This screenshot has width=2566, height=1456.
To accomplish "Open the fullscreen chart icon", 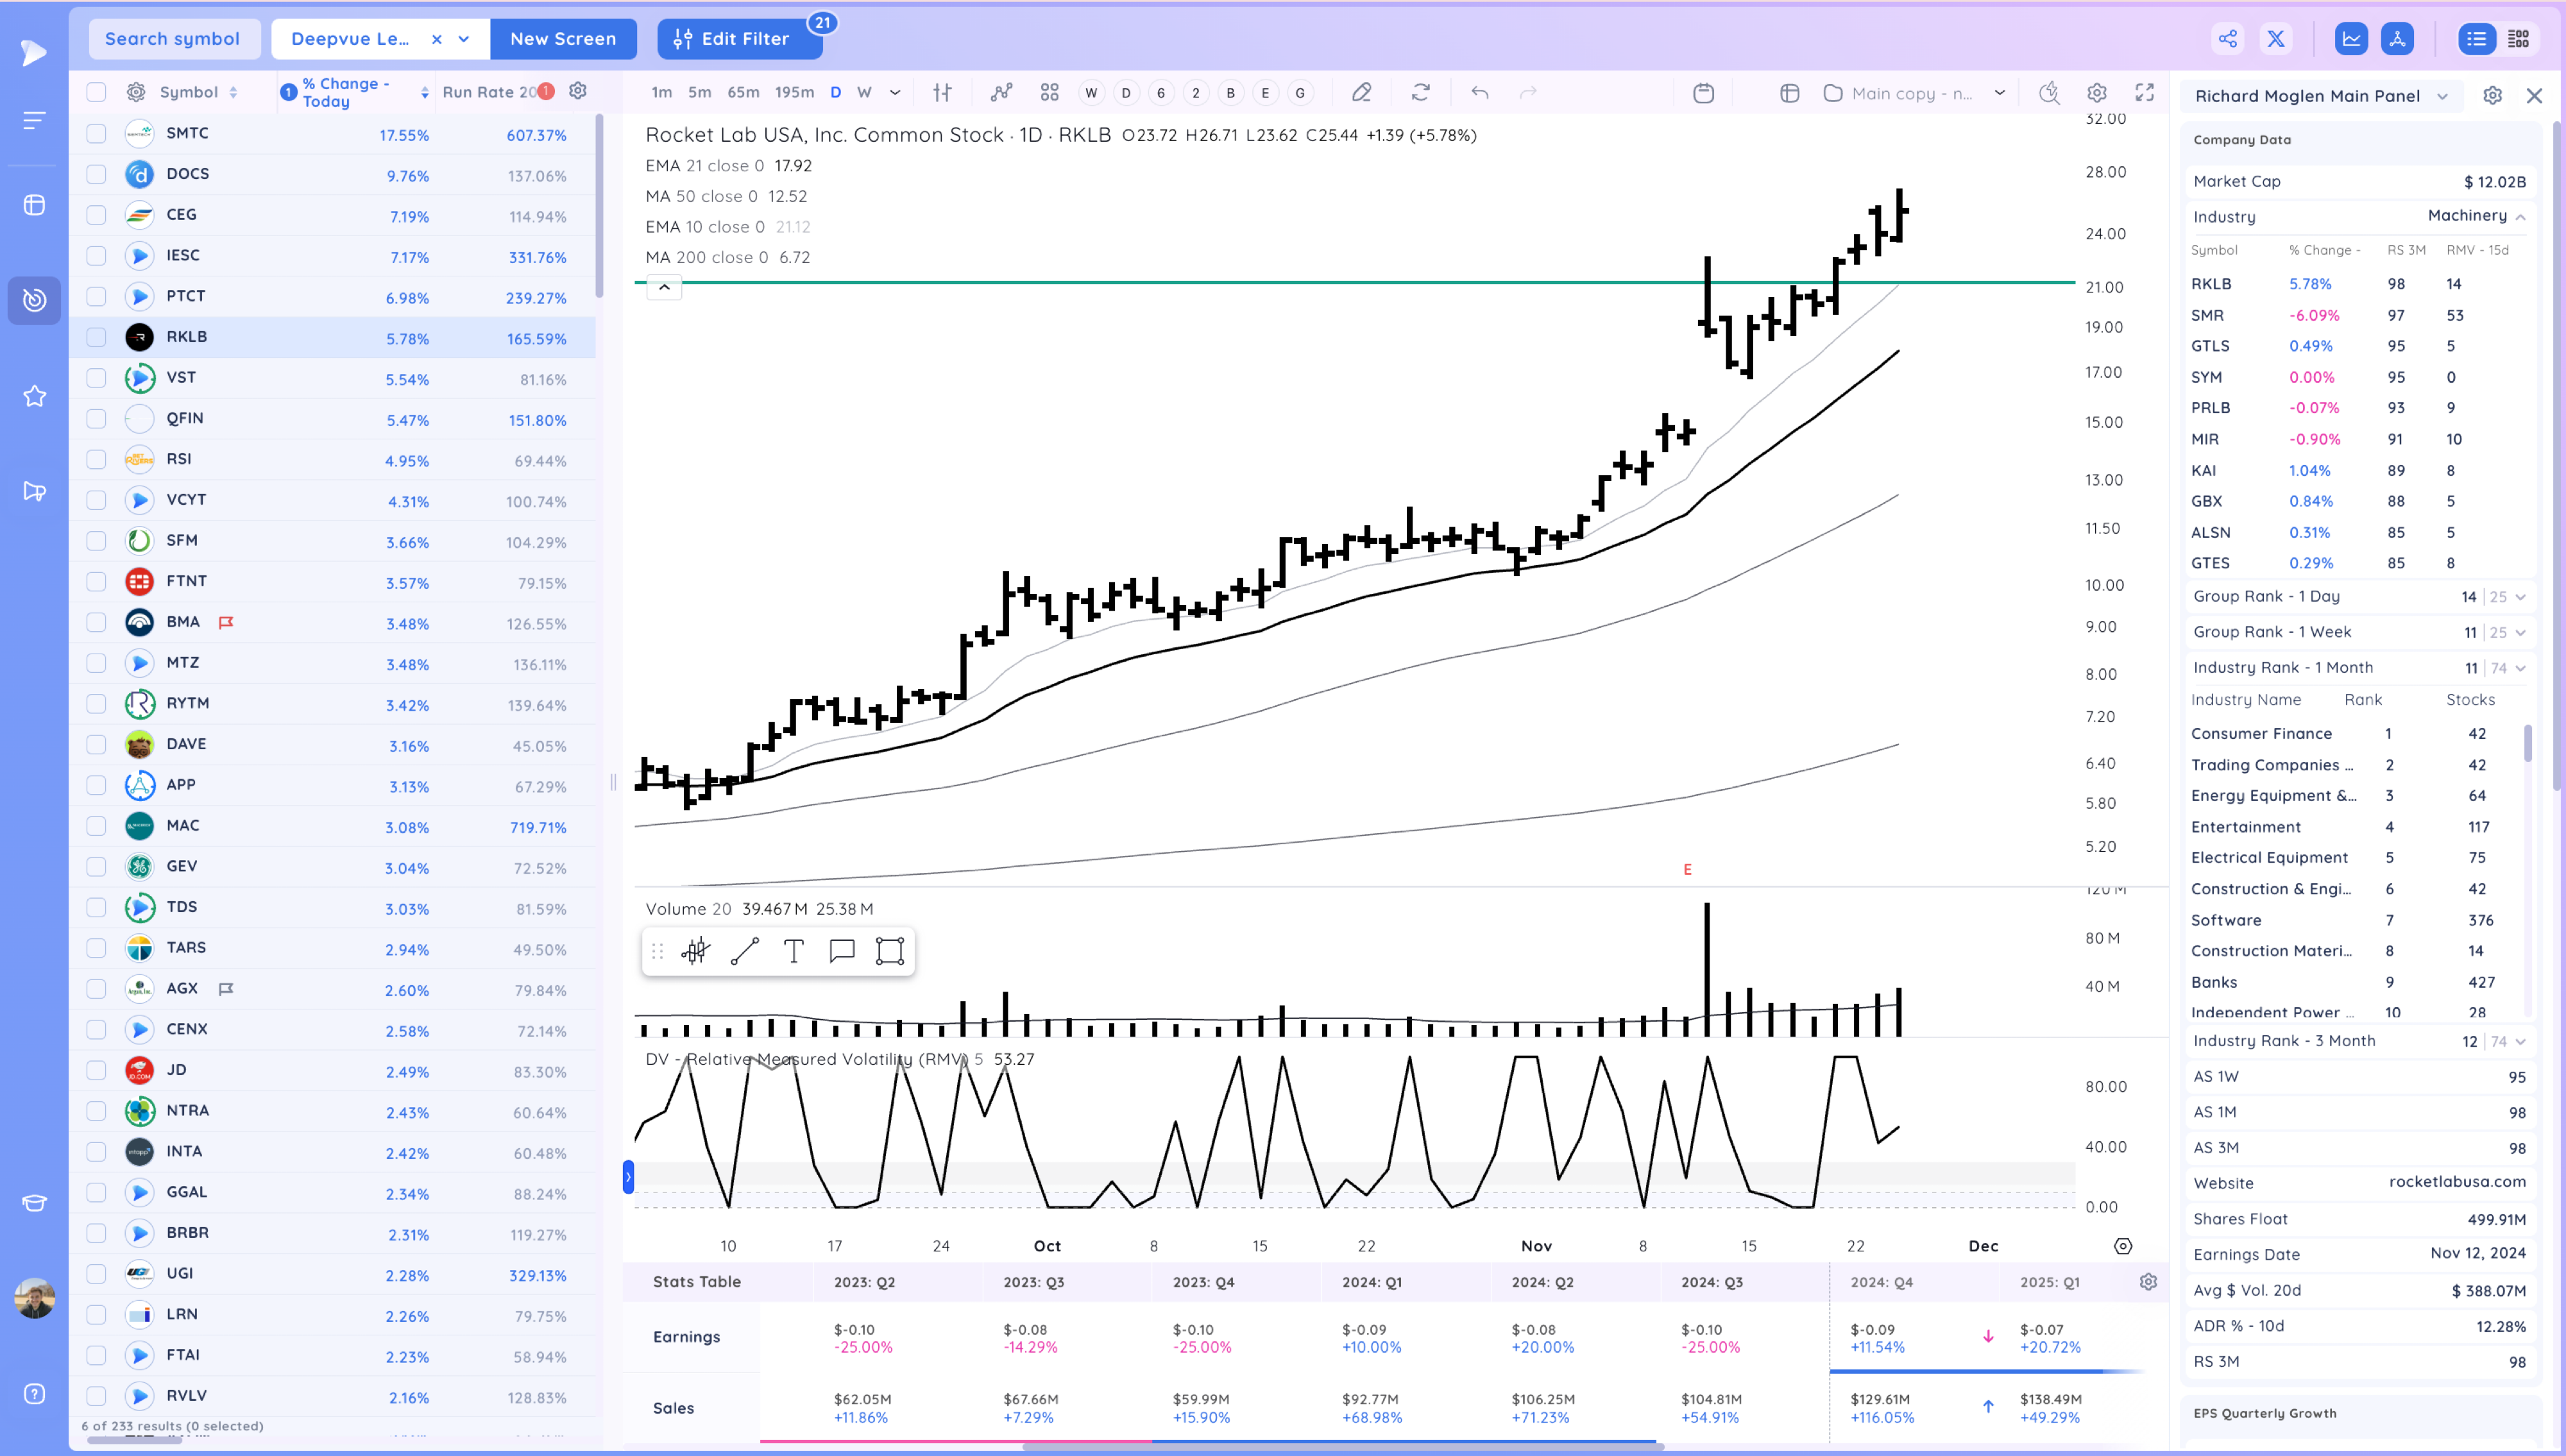I will point(2145,93).
